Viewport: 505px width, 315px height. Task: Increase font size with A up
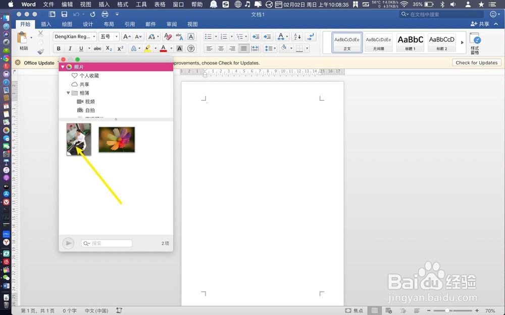[127, 37]
